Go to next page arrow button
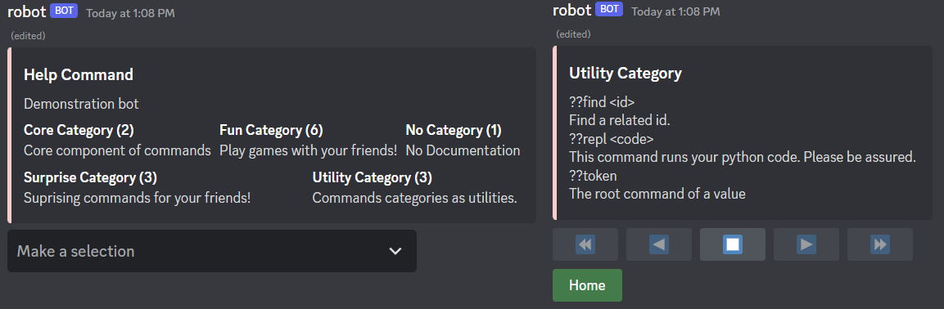 tap(806, 244)
